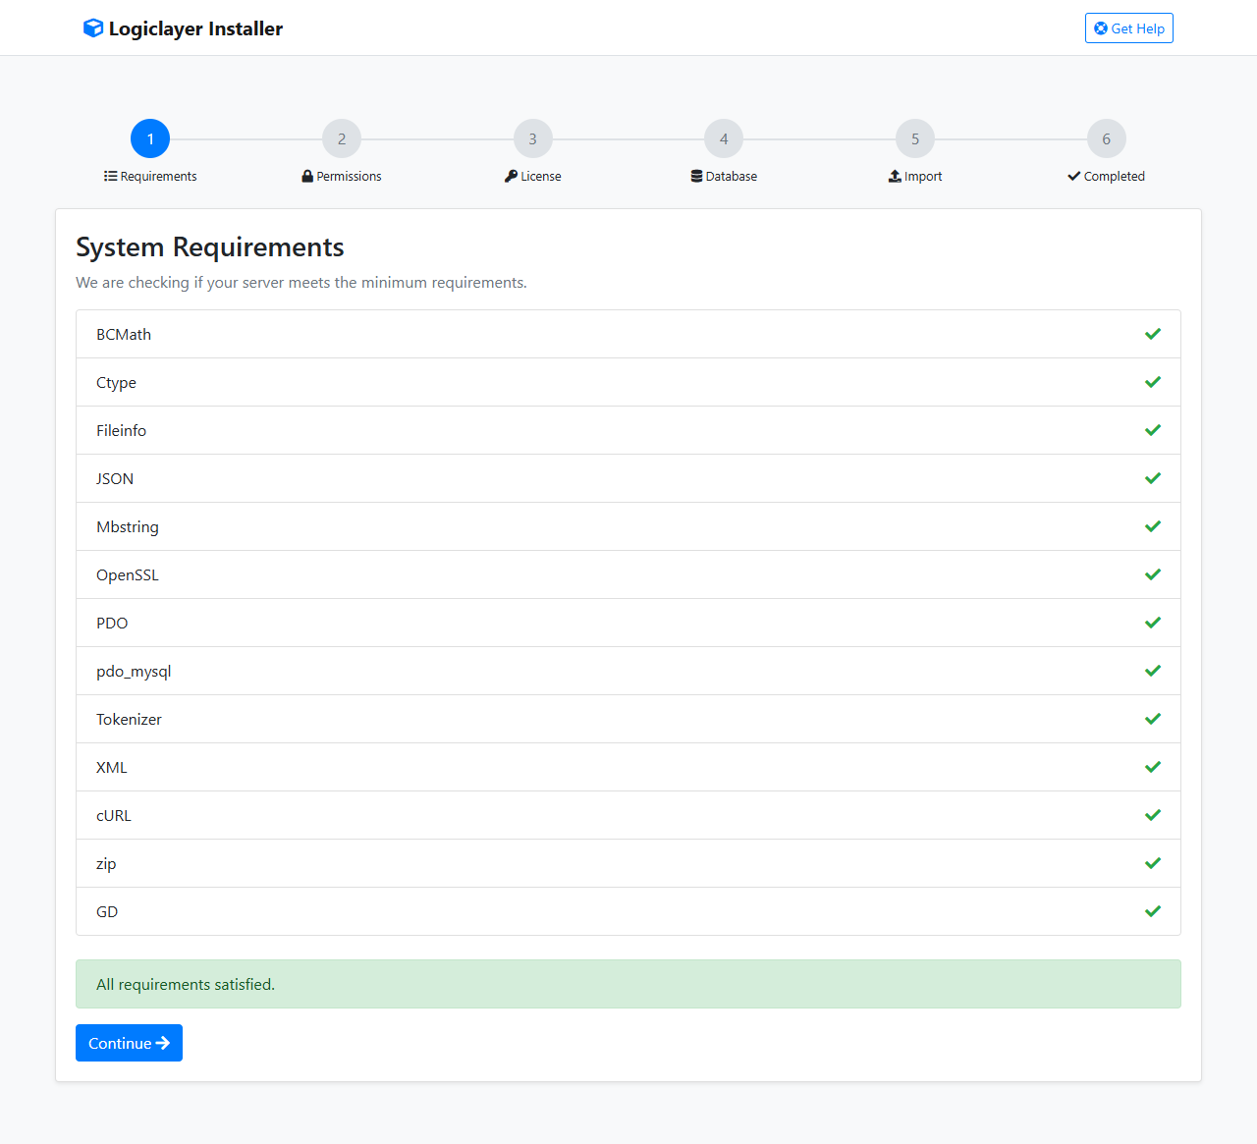The image size is (1257, 1144).
Task: Select step 4 circle in wizard
Action: 724,138
